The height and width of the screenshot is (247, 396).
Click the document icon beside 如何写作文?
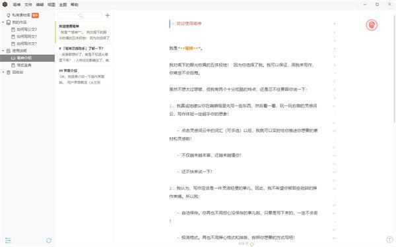(13, 43)
